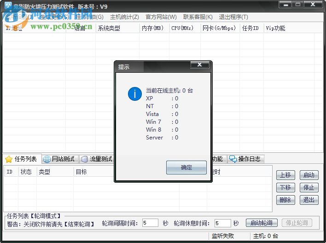Click the application icon in the title bar
326x243 pixels.
click(8, 6)
